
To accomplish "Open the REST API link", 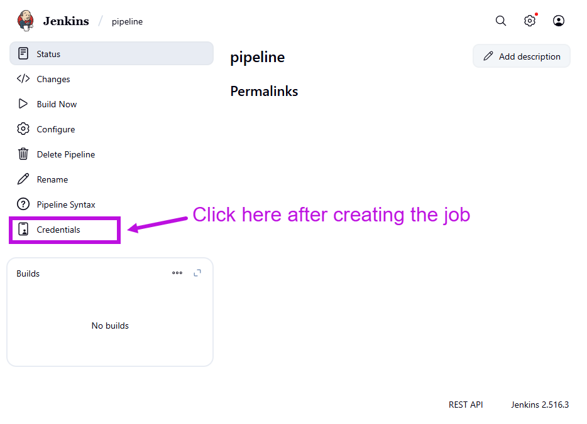I will tap(466, 405).
